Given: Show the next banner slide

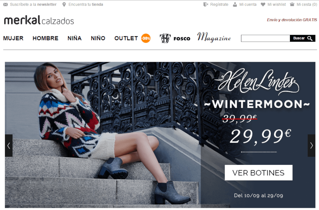Looking at the screenshot, I should [x=312, y=145].
